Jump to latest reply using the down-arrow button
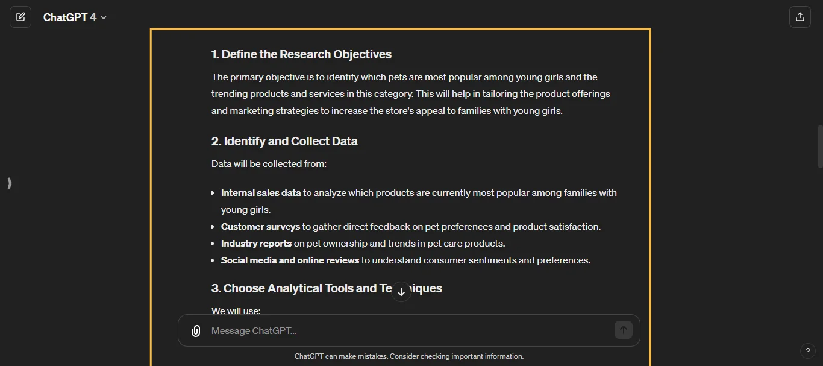The width and height of the screenshot is (823, 366). 401,291
